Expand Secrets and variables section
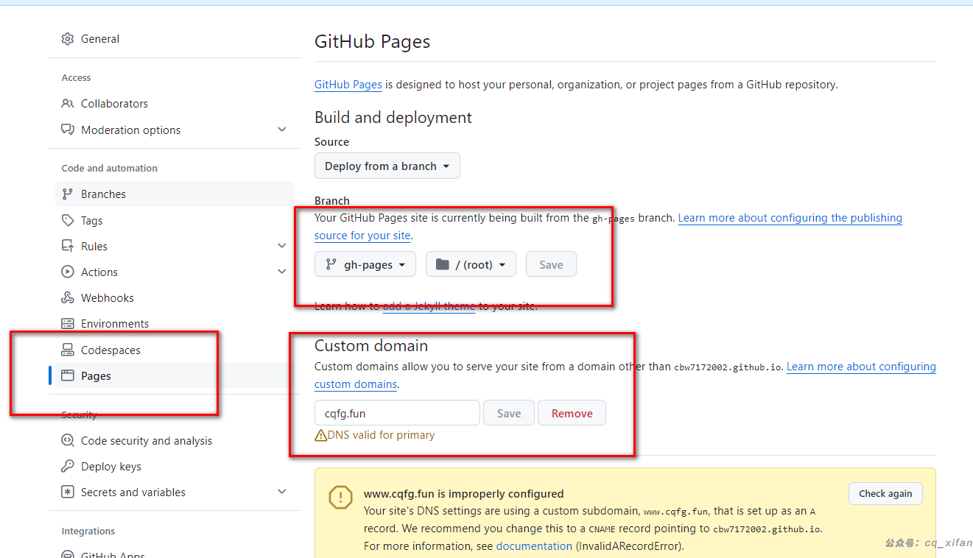Viewport: 973px width, 558px height. point(281,492)
